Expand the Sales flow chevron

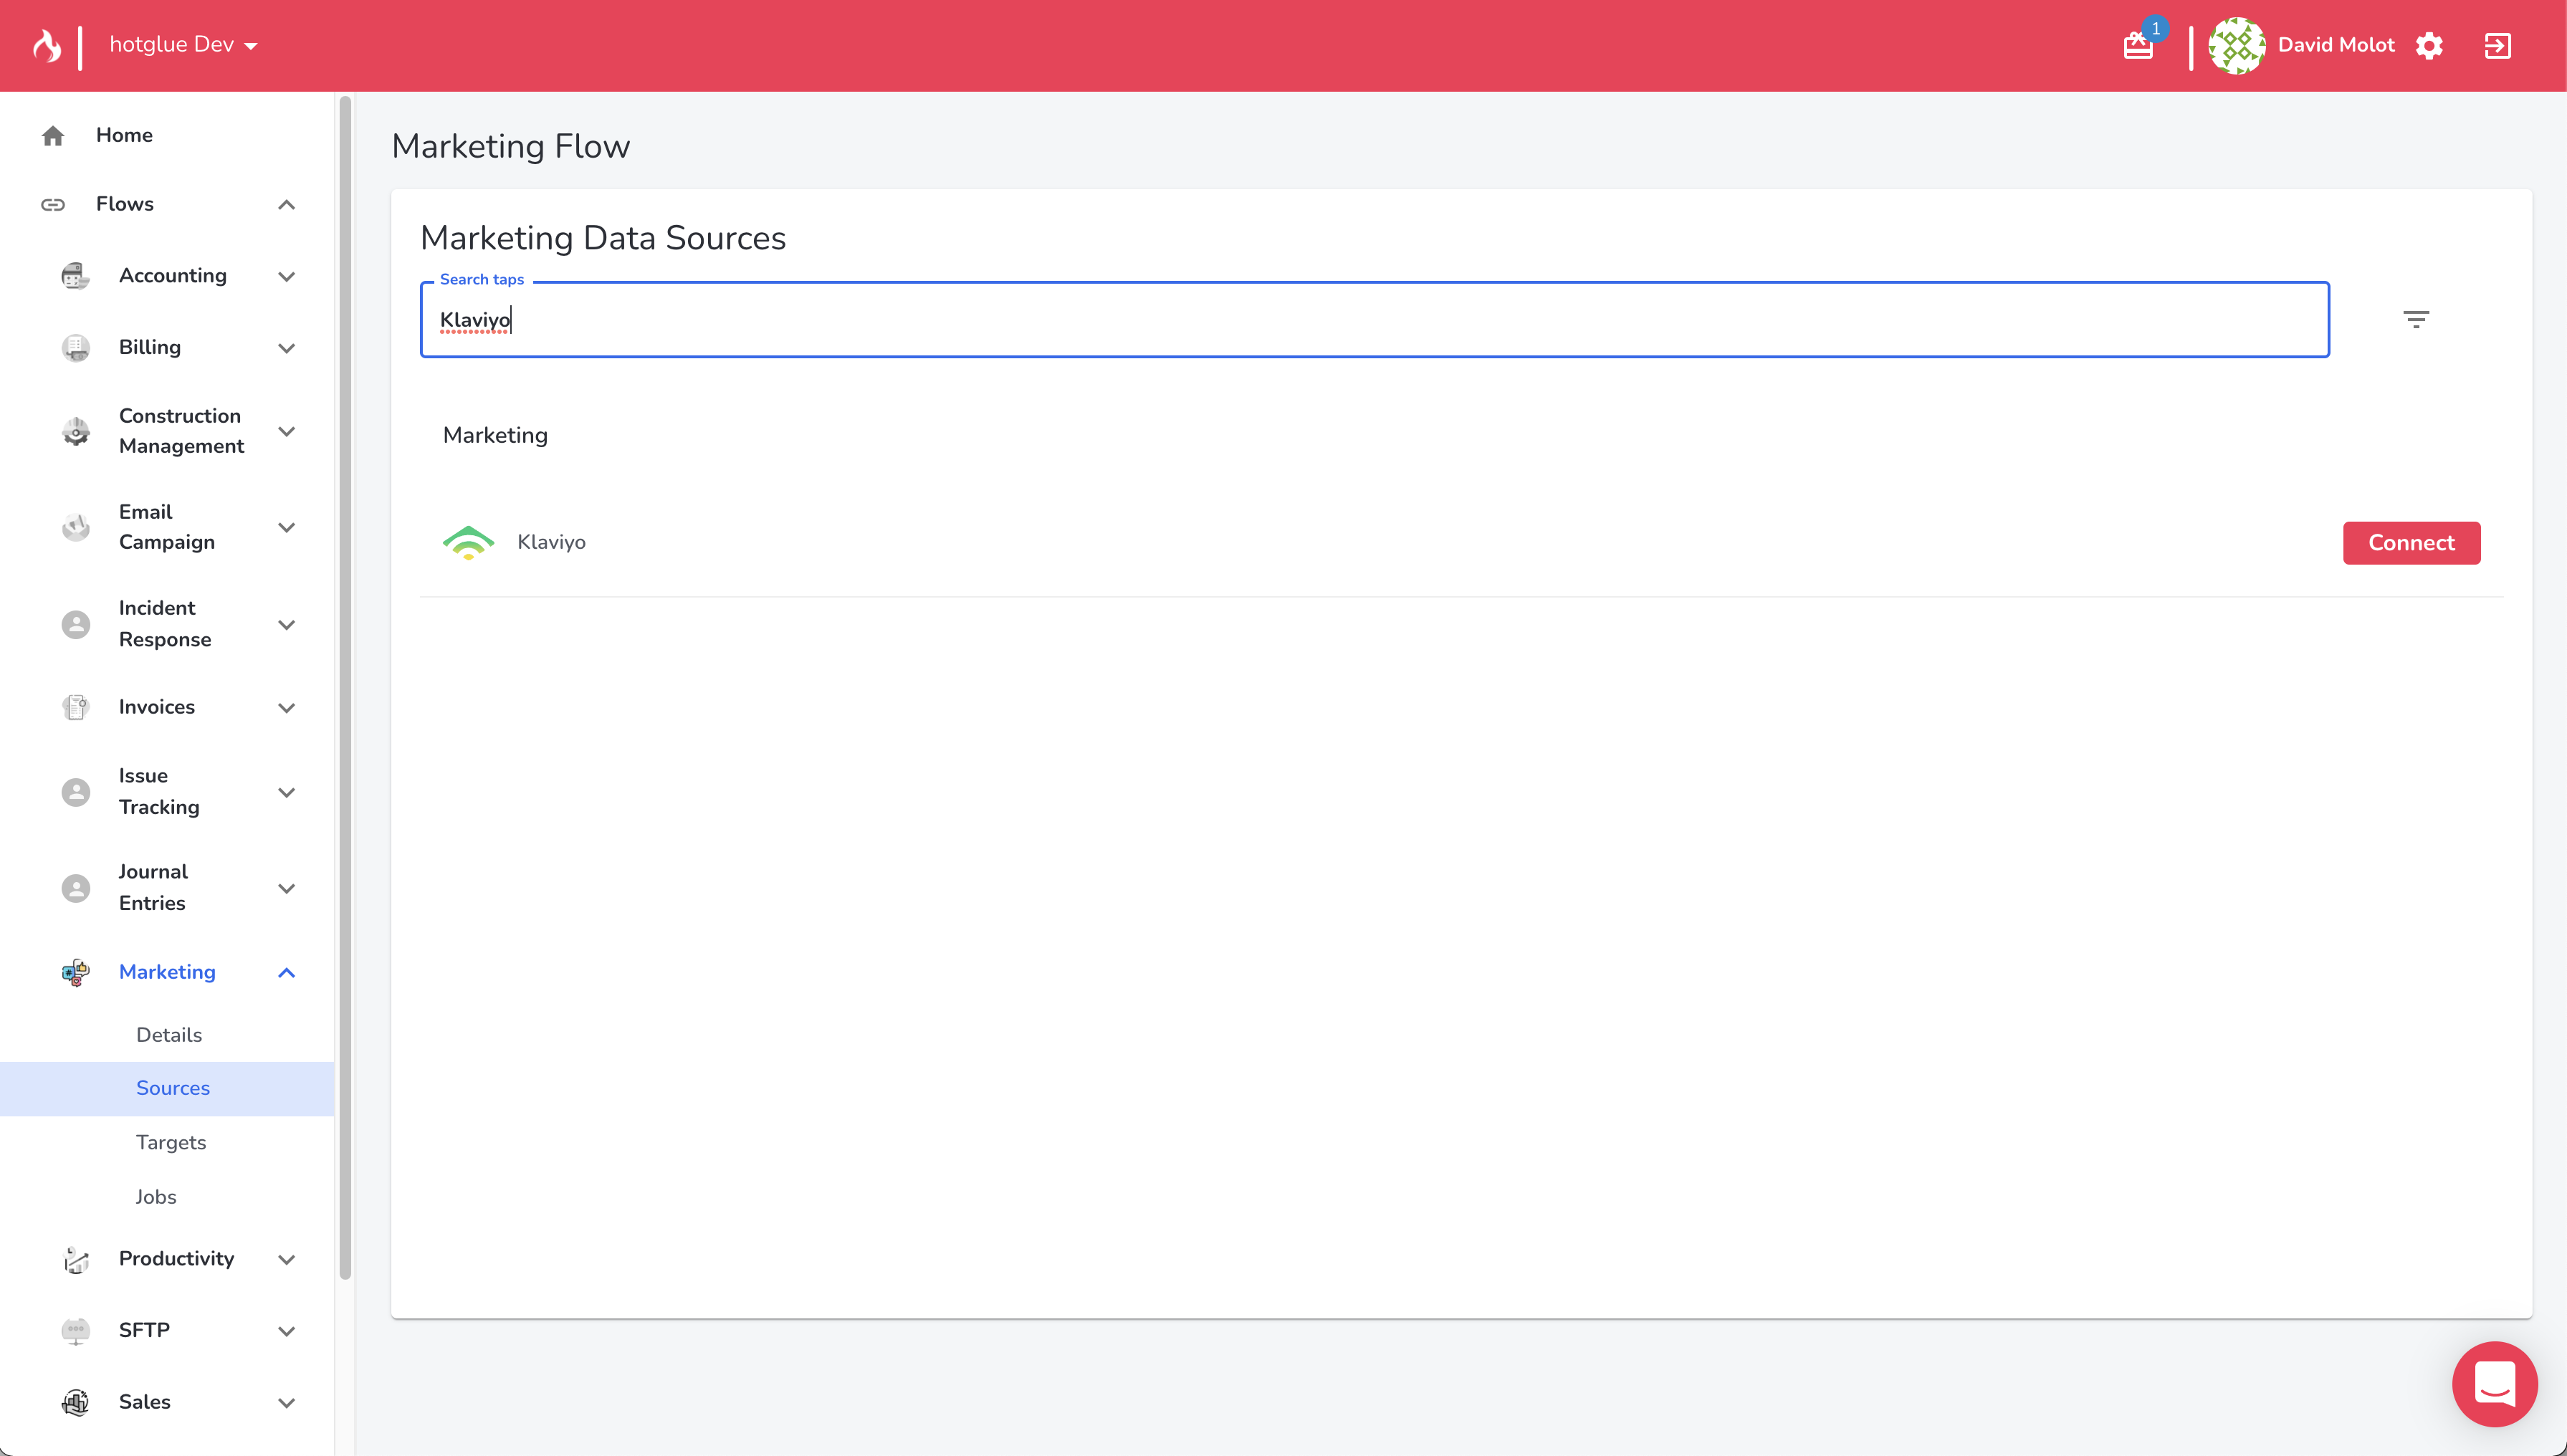[286, 1403]
